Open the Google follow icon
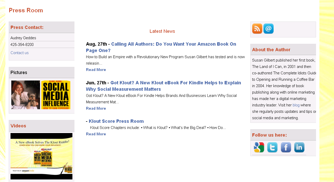This screenshot has height=182, width=334. (x=259, y=147)
